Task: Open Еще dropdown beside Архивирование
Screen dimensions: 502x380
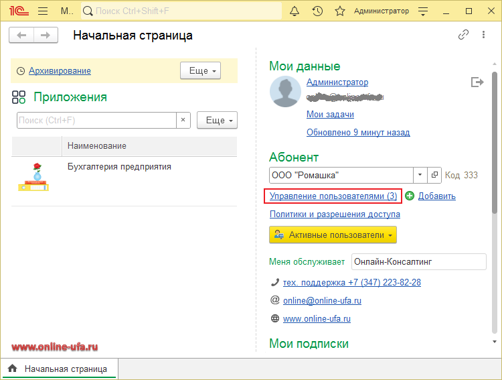Action: click(199, 70)
